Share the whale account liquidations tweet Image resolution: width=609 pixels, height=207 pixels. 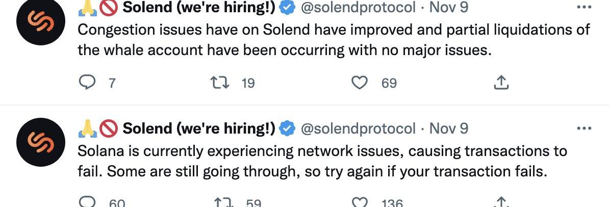(x=501, y=83)
